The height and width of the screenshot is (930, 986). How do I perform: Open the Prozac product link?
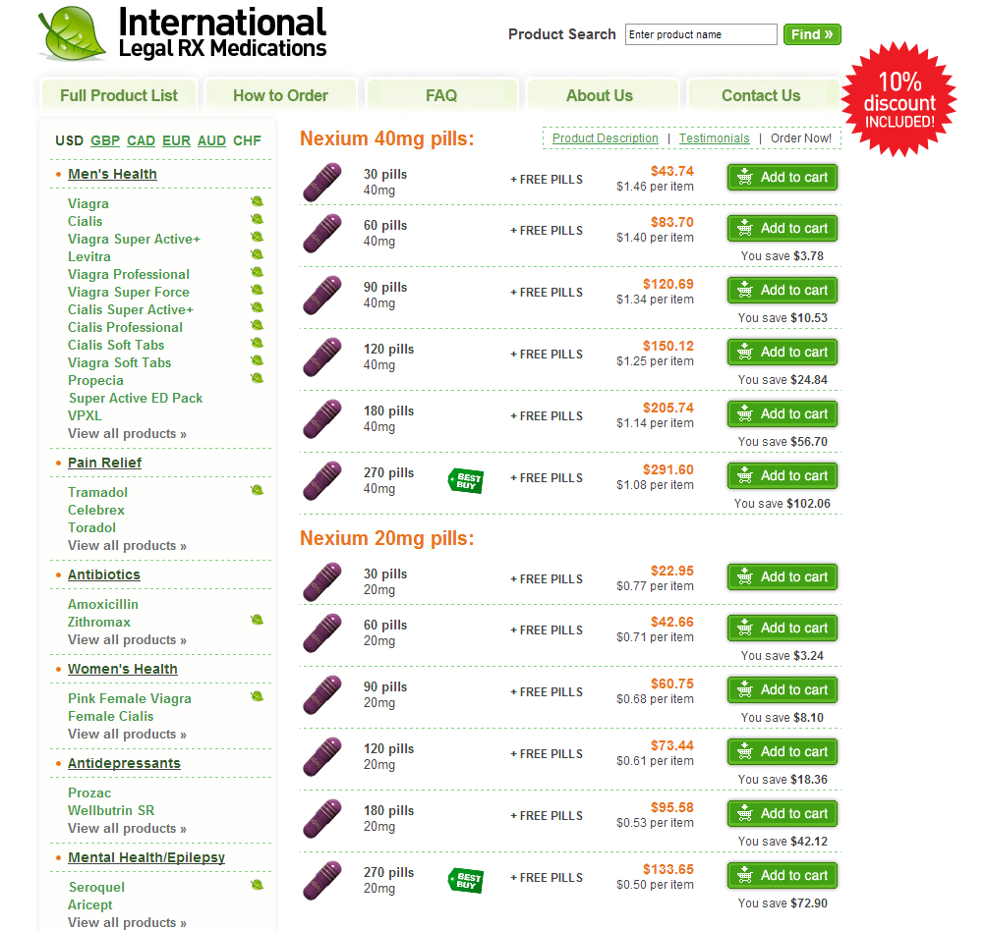[x=89, y=793]
